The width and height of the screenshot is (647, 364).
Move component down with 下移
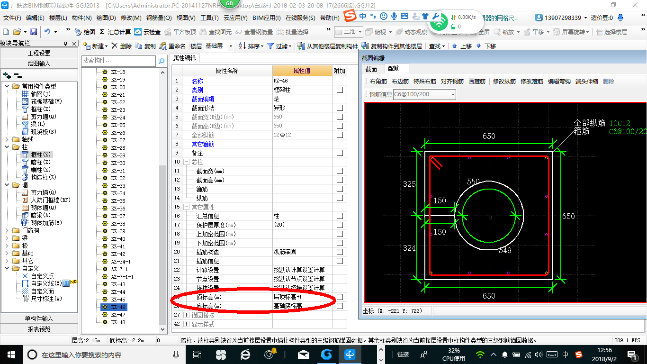point(486,46)
